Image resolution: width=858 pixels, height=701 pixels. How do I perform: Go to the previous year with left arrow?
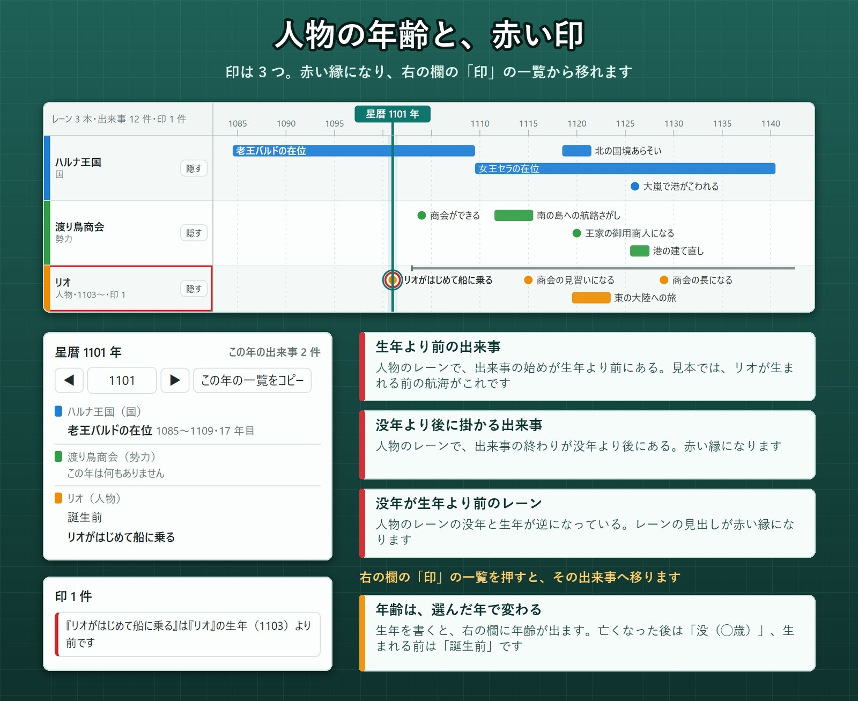(x=69, y=380)
